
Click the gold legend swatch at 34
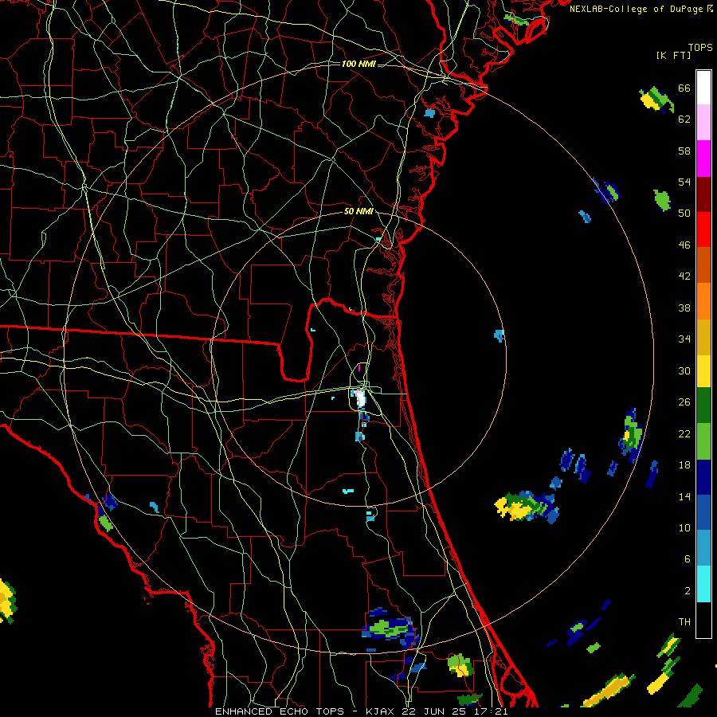[x=703, y=337]
